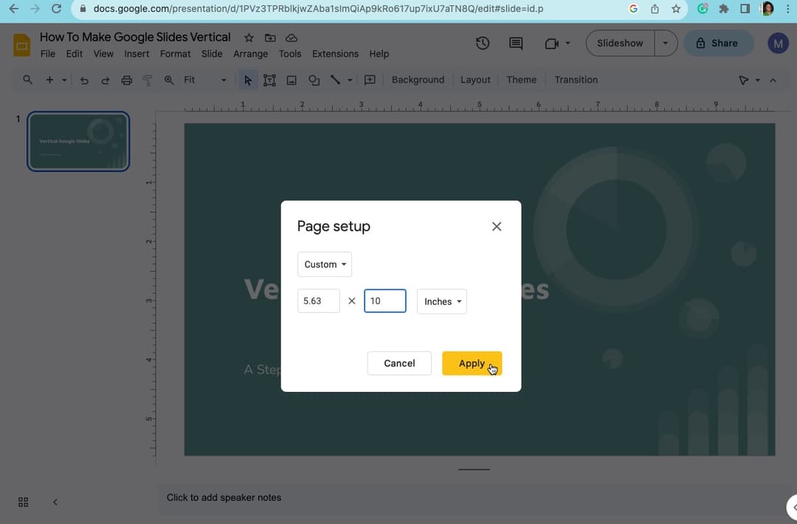
Task: Cancel the Page setup dialog
Action: 399,363
